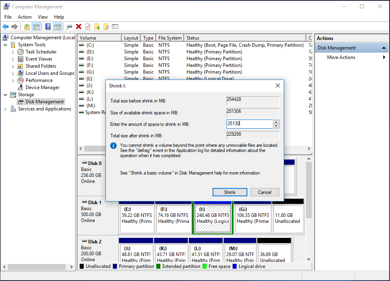Open the Help icon on the toolbar
The width and height of the screenshot is (390, 281).
tap(48, 27)
